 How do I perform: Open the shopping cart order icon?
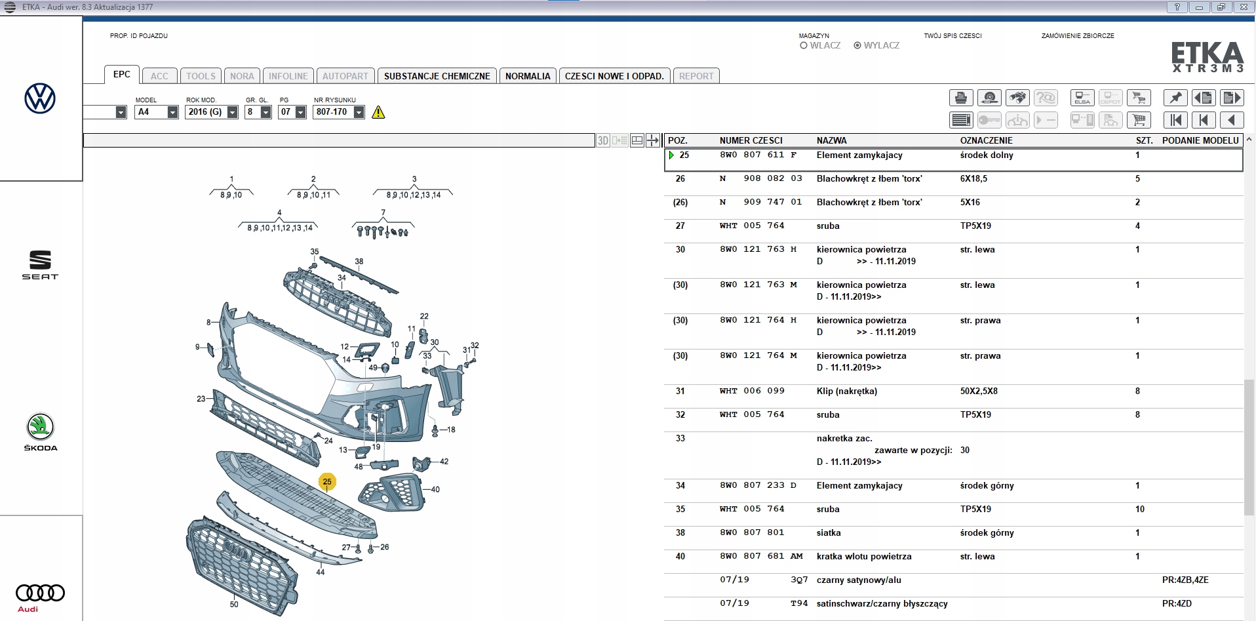pyautogui.click(x=1139, y=120)
